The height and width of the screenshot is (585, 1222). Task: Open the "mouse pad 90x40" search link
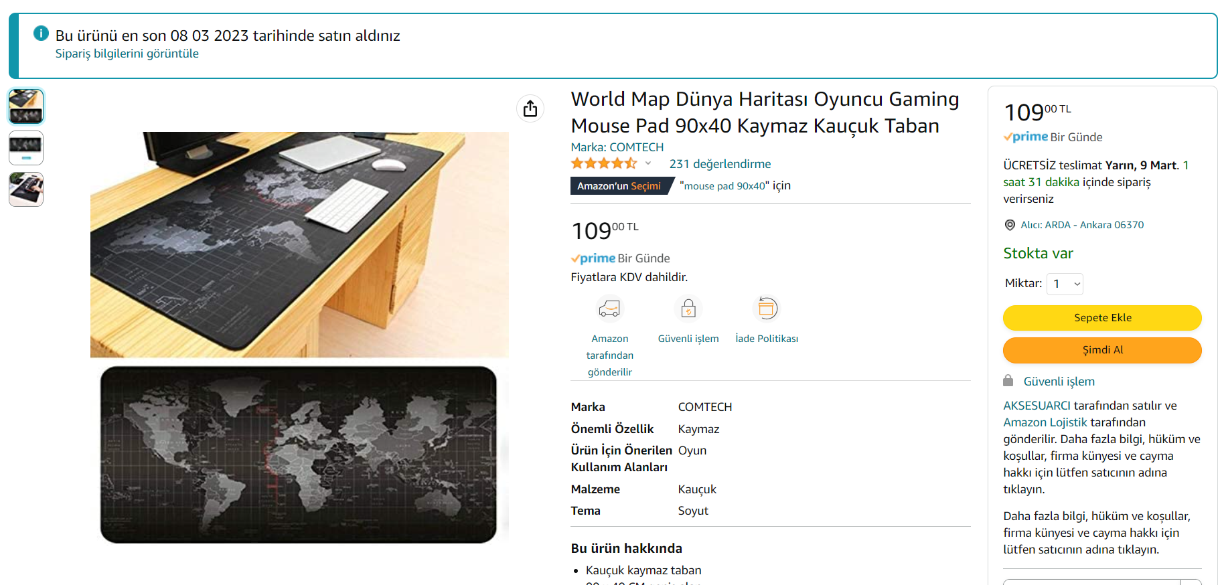coord(724,186)
